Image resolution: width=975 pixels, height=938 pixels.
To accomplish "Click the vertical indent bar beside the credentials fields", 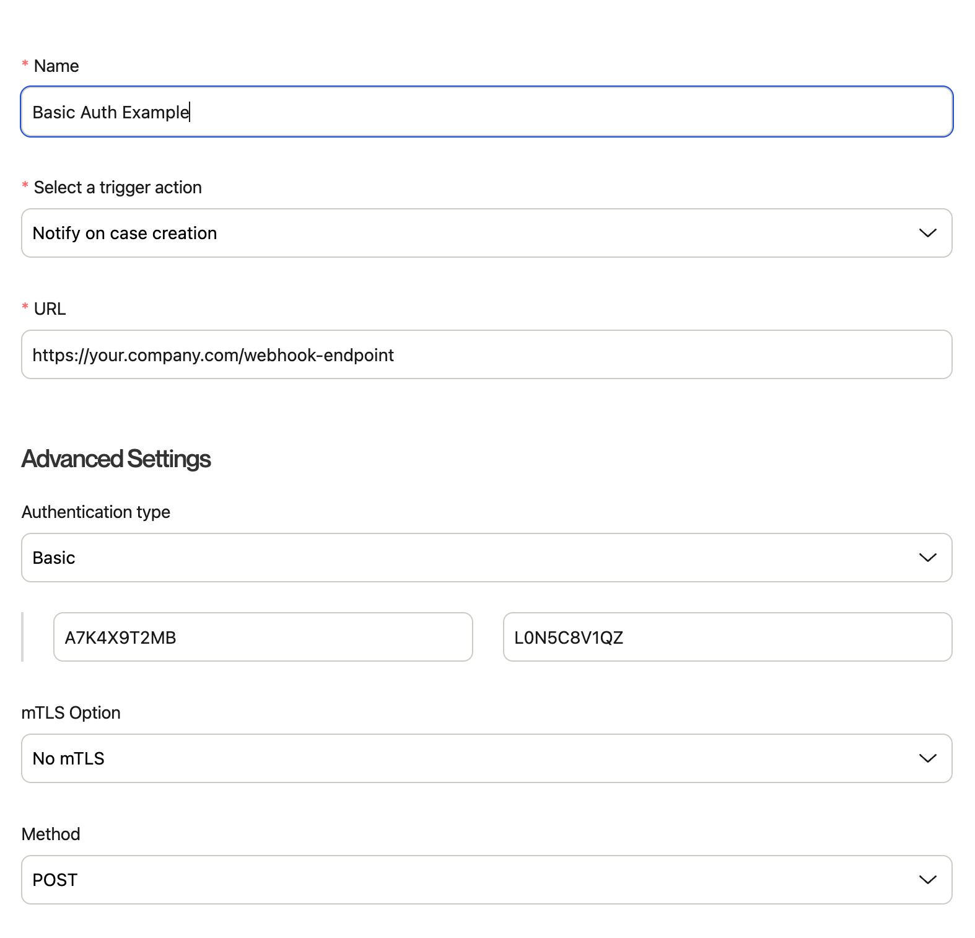I will click(x=23, y=638).
